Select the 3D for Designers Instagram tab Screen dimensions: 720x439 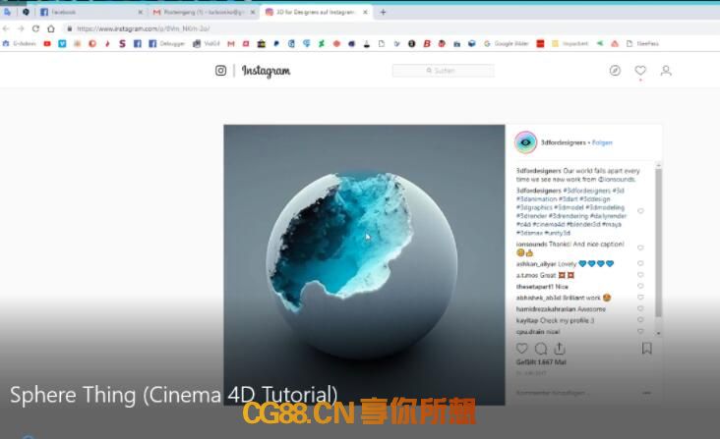[317, 13]
